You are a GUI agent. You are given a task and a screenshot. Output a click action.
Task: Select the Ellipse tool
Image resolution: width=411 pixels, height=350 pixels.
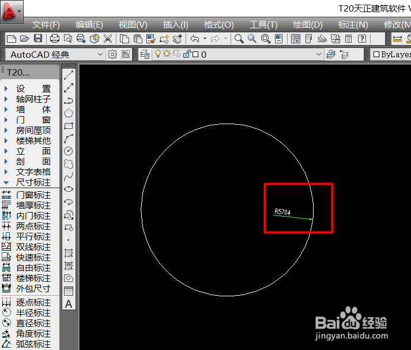click(69, 189)
